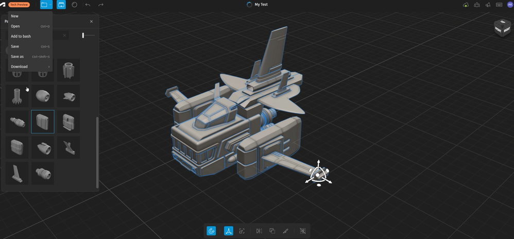Activate the frame selection tool
514x239 pixels.
pyautogui.click(x=242, y=231)
